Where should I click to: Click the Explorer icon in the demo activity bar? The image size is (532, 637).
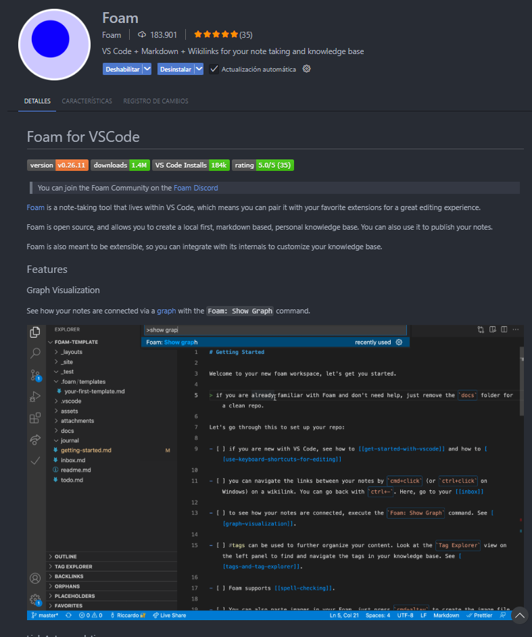tap(35, 332)
